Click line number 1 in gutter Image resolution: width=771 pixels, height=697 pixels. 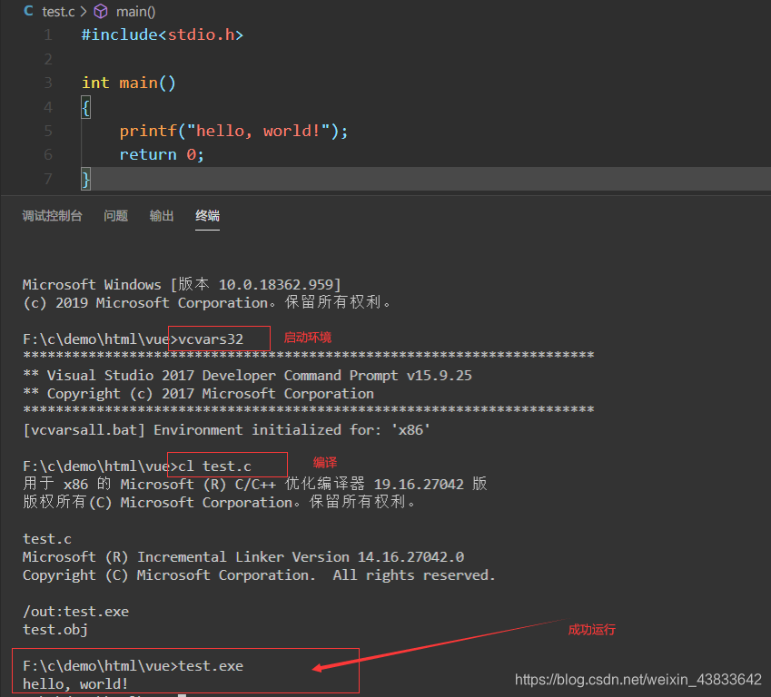pyautogui.click(x=48, y=34)
